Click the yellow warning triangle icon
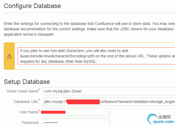The width and height of the screenshot is (175, 126). pos(9,56)
